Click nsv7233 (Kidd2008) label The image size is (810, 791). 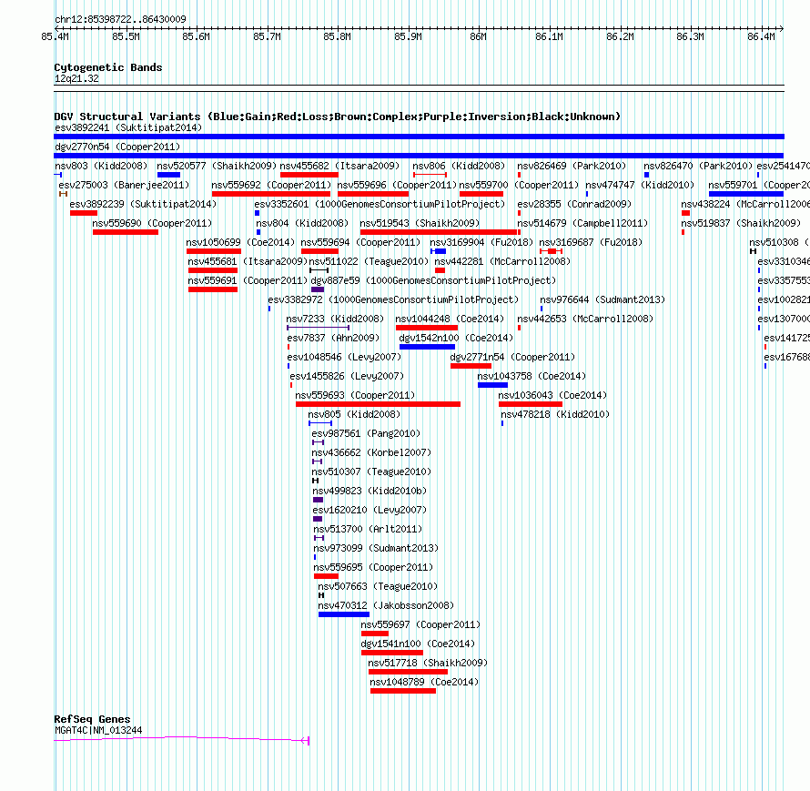pos(335,319)
